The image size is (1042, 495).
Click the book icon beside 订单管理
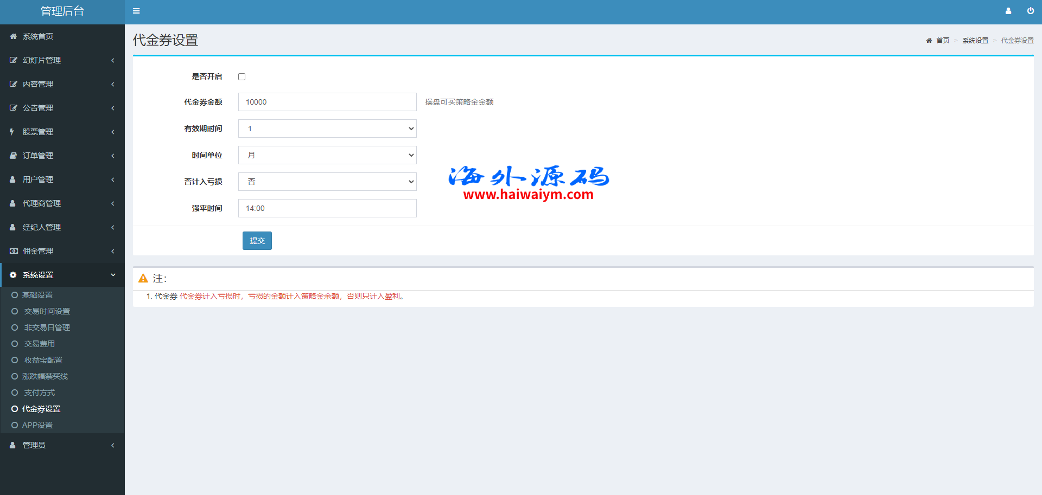click(x=13, y=156)
